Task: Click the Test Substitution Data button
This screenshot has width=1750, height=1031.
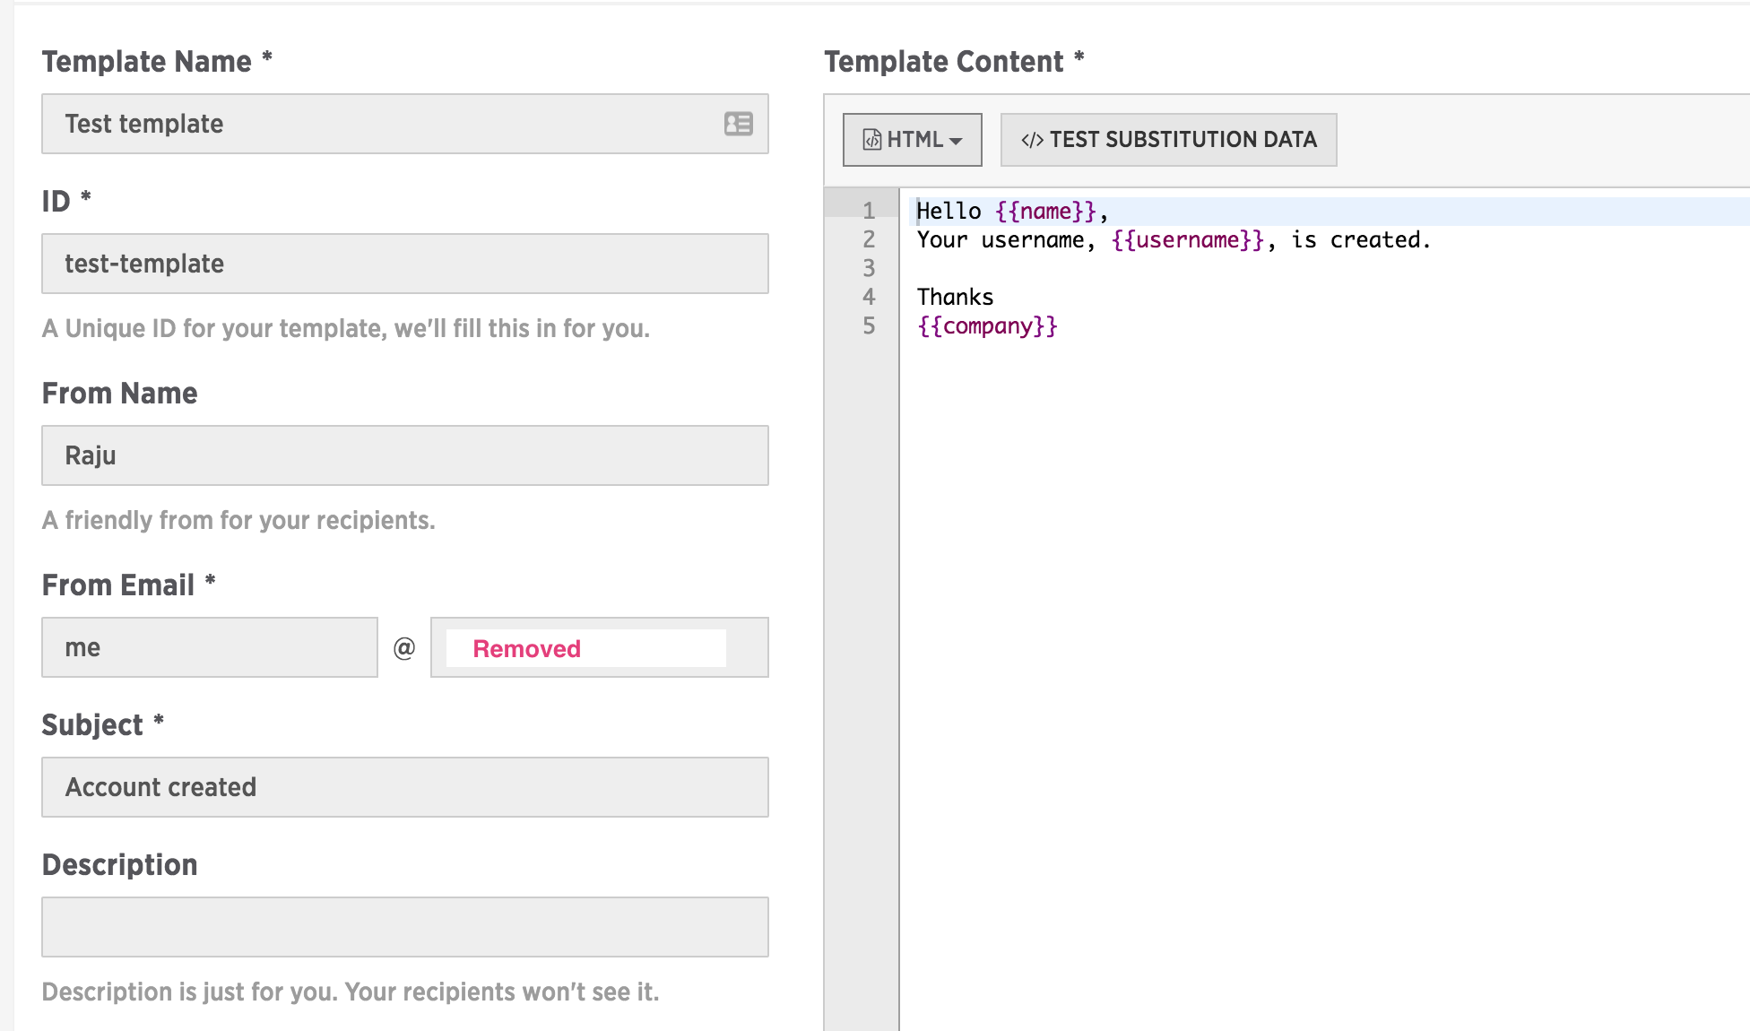Action: 1168,140
